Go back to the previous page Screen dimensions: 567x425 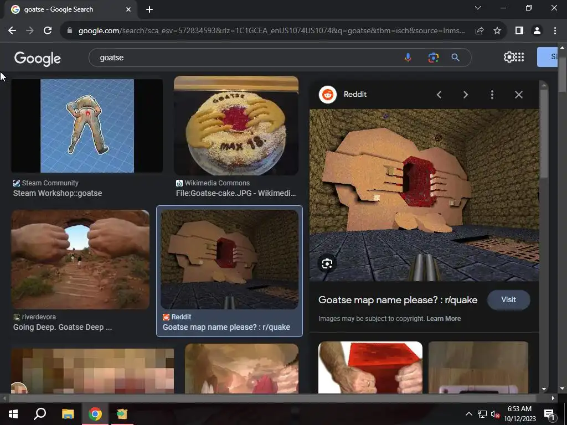click(x=12, y=31)
